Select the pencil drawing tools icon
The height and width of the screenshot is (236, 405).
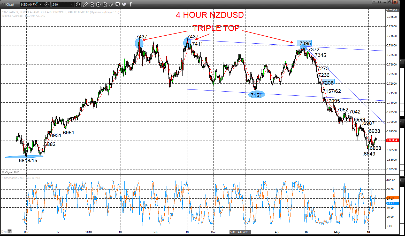pyautogui.click(x=86, y=4)
